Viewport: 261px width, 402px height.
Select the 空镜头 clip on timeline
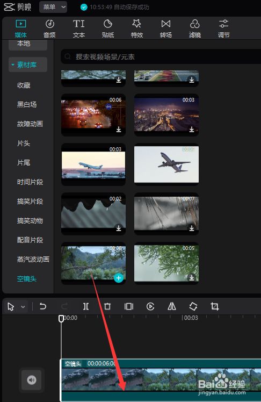(x=161, y=380)
